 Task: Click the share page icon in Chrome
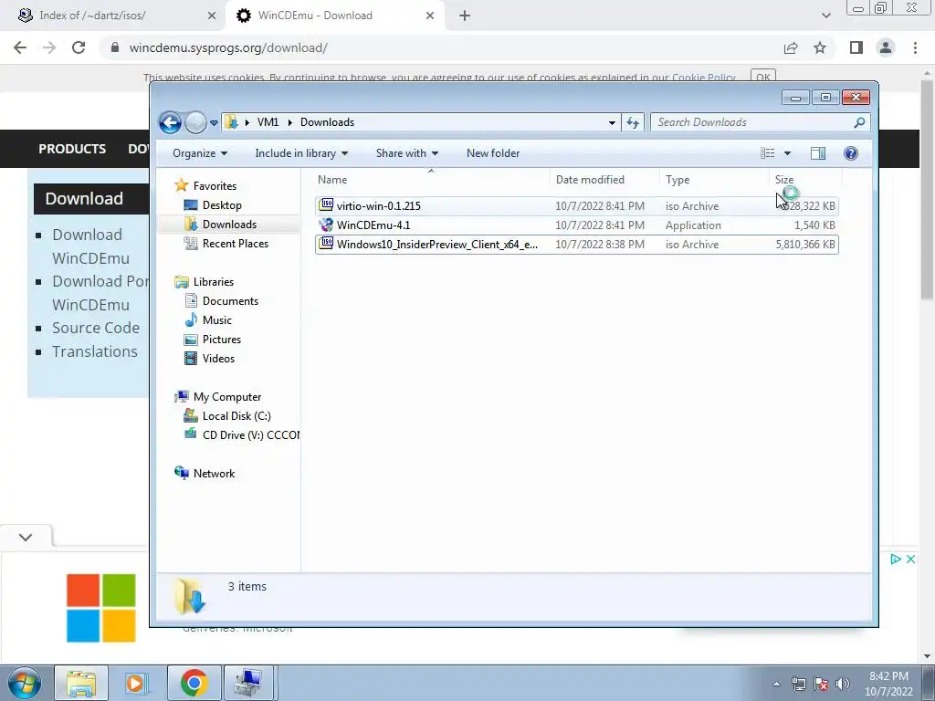pyautogui.click(x=791, y=47)
